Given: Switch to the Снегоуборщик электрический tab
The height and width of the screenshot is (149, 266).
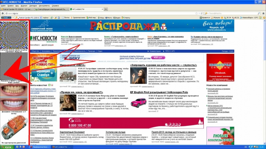Looking at the screenshot, I should tap(52, 9).
